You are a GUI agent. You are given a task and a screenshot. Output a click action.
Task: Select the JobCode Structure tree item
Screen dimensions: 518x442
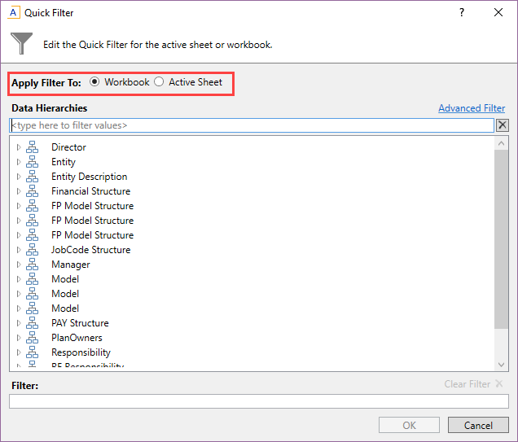(91, 250)
